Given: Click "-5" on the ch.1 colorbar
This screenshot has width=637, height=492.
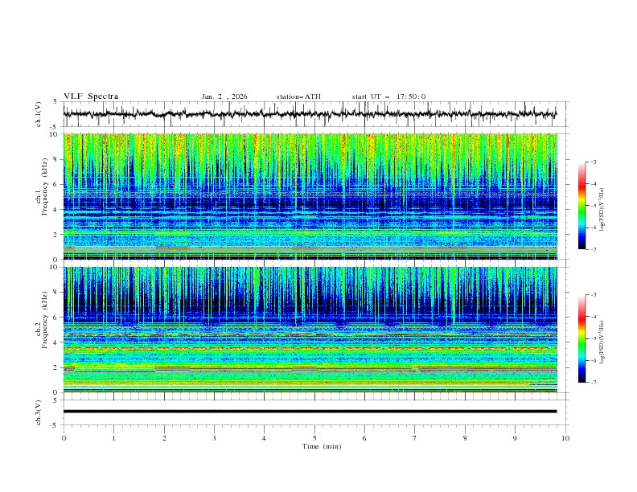Looking at the screenshot, I should pos(593,206).
